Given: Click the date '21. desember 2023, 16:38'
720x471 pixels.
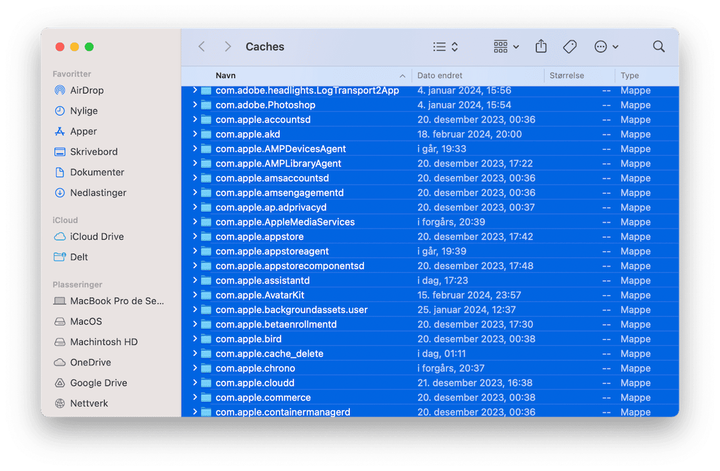Looking at the screenshot, I should [x=475, y=383].
